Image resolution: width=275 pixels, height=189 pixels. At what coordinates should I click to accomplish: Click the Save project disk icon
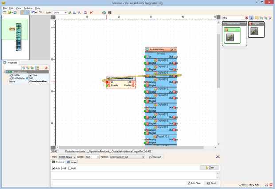click(15, 12)
